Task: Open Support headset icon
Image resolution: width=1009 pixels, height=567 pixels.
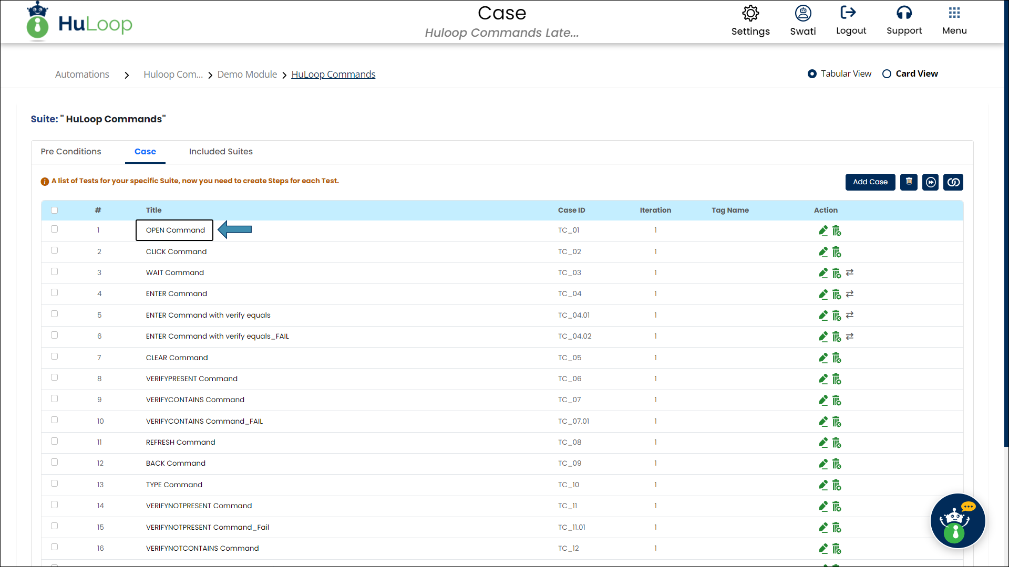Action: [904, 12]
